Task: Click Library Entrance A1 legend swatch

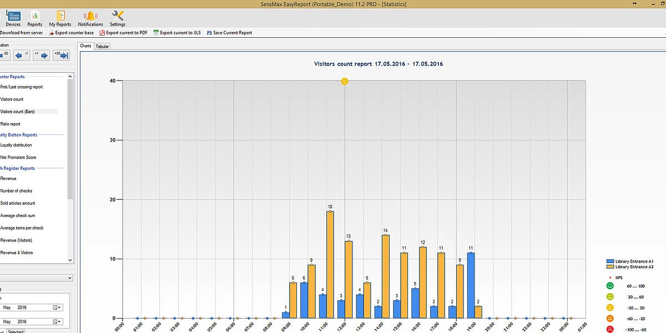Action: 610,261
